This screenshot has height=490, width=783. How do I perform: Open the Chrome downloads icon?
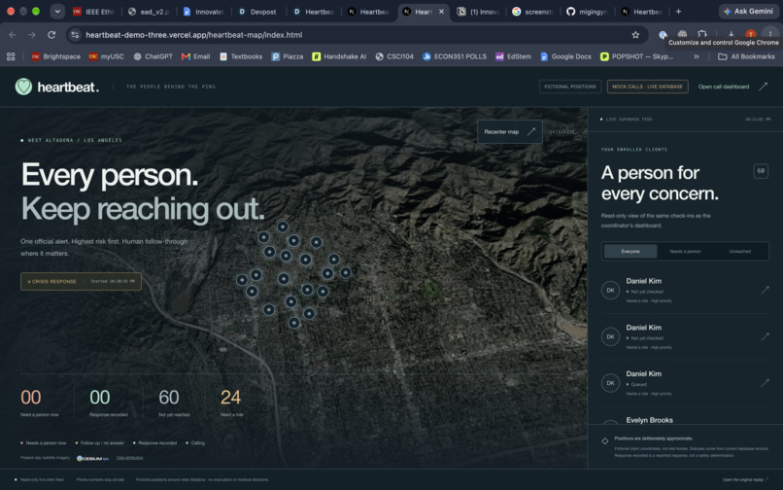pyautogui.click(x=732, y=33)
